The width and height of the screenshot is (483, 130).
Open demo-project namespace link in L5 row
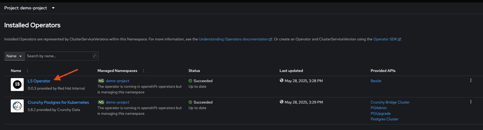click(x=118, y=81)
